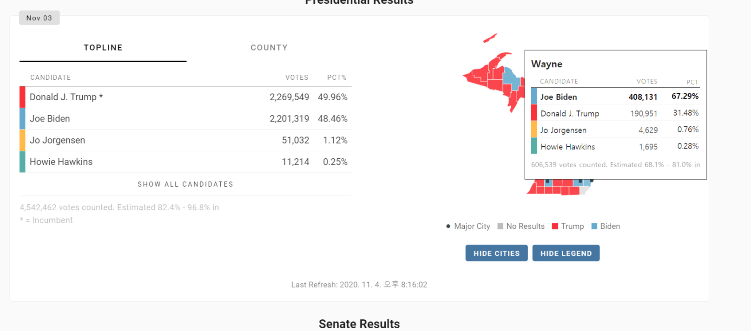Click the Donald J. Trump topline row
This screenshot has width=751, height=331.
(x=186, y=97)
